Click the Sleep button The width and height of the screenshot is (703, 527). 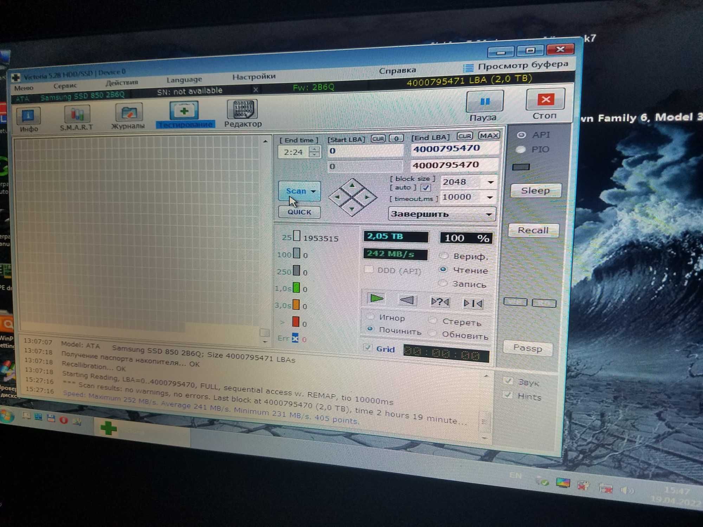click(535, 190)
